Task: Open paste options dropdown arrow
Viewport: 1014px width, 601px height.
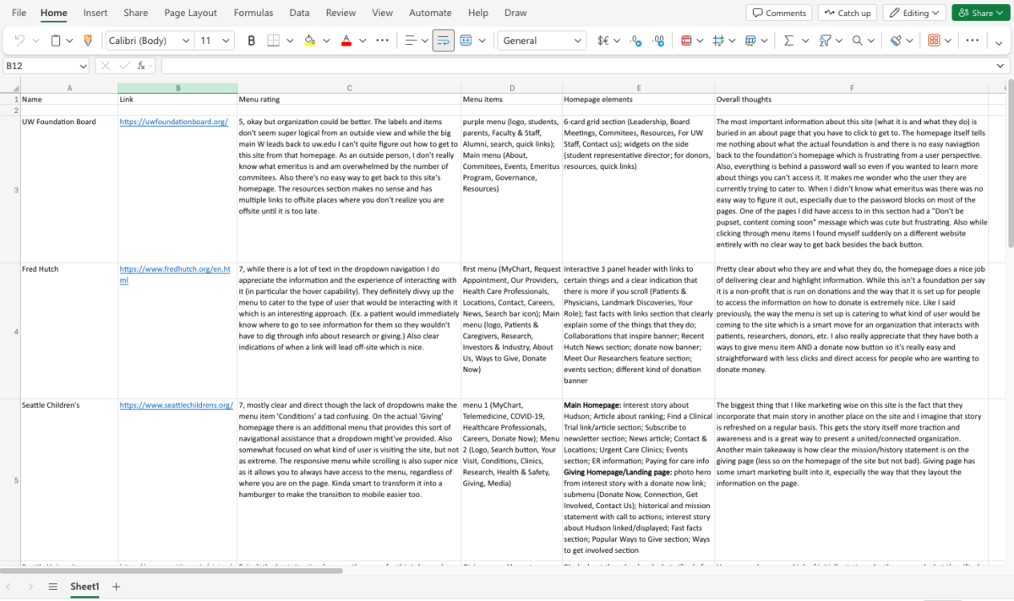Action: click(x=70, y=41)
